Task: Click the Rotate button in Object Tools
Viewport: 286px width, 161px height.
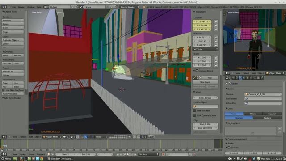Action: 13,24
